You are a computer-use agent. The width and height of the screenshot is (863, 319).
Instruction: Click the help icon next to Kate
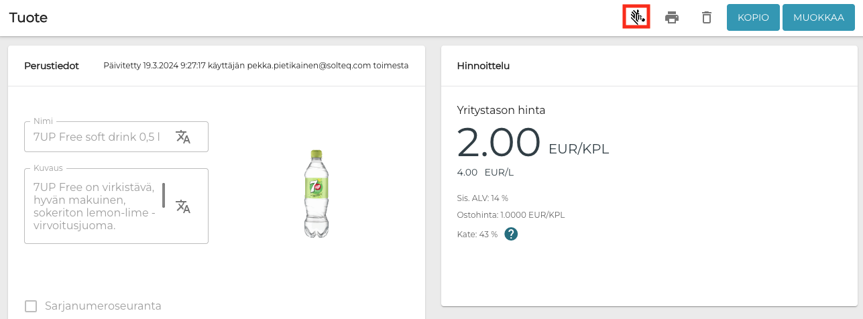(511, 234)
